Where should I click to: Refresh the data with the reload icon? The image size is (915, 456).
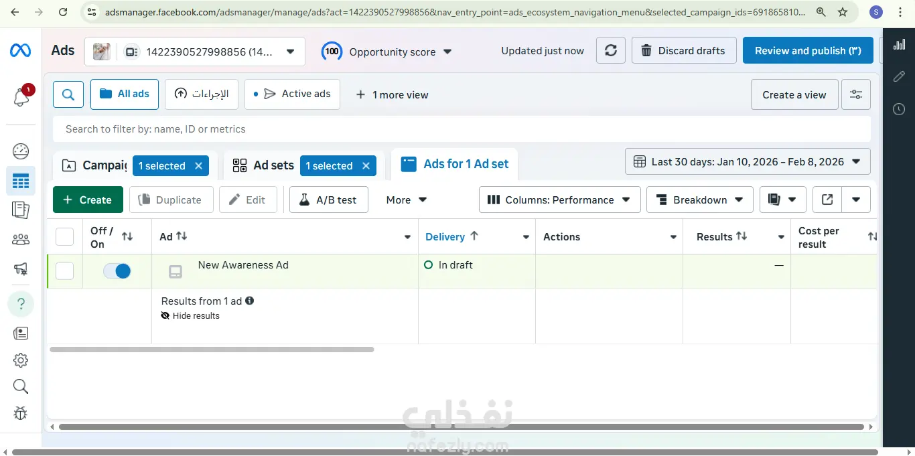tap(611, 50)
